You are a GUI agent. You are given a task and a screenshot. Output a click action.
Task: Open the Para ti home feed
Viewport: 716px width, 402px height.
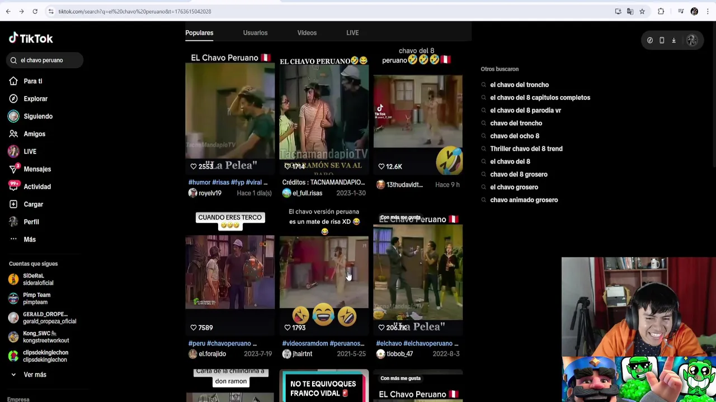[32, 81]
